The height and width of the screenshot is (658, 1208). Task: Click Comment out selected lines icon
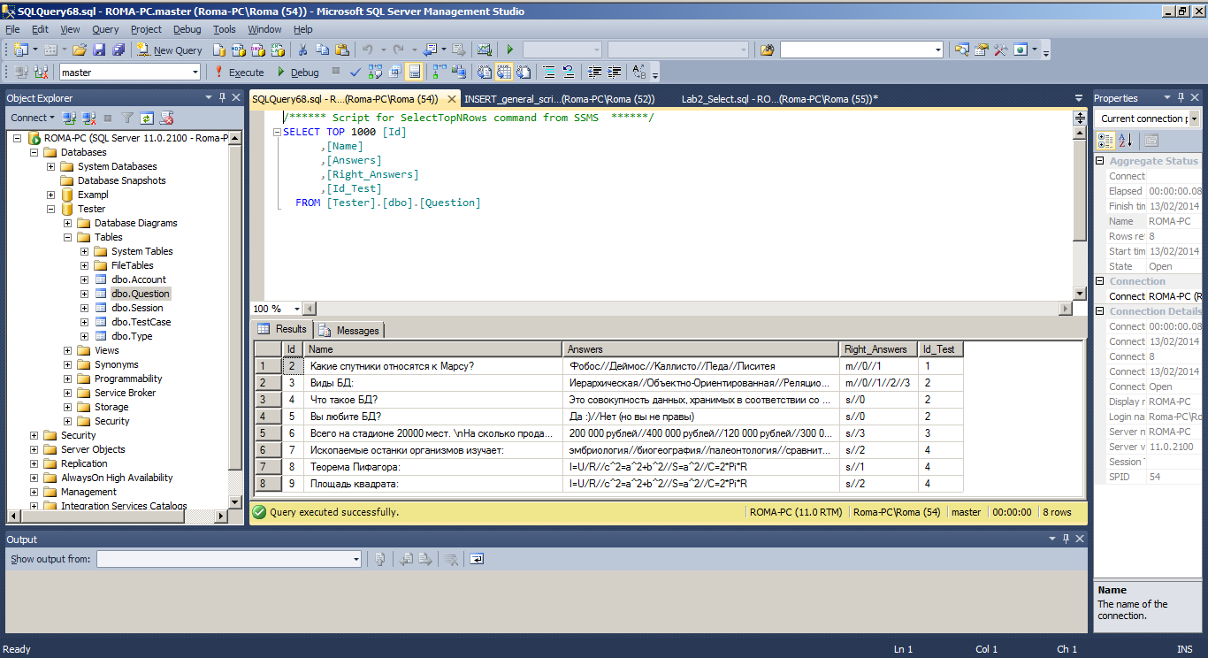click(548, 73)
